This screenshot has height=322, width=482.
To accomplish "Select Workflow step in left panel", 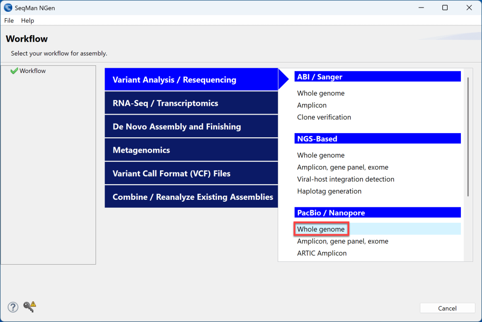I will click(x=32, y=71).
